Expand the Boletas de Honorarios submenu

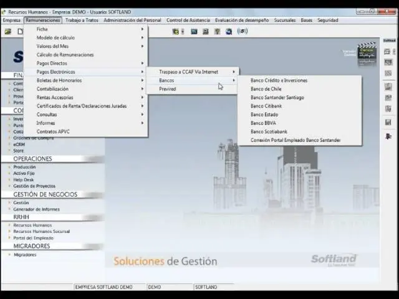pos(86,80)
